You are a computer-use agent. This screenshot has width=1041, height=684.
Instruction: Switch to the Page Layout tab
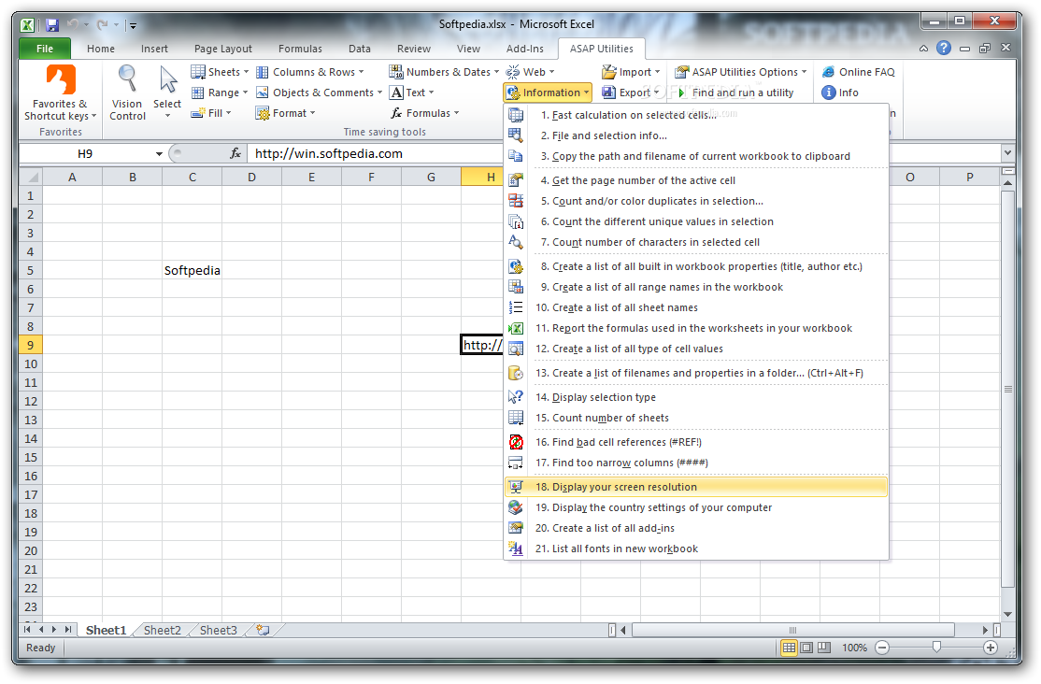coord(223,49)
